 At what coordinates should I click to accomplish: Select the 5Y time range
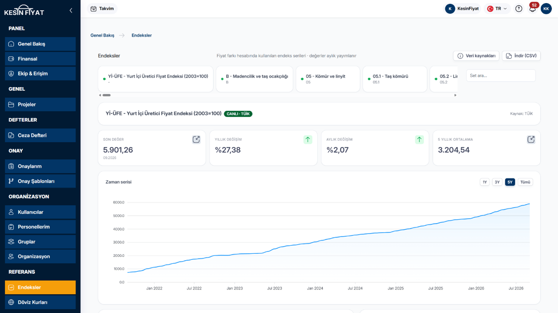click(510, 182)
